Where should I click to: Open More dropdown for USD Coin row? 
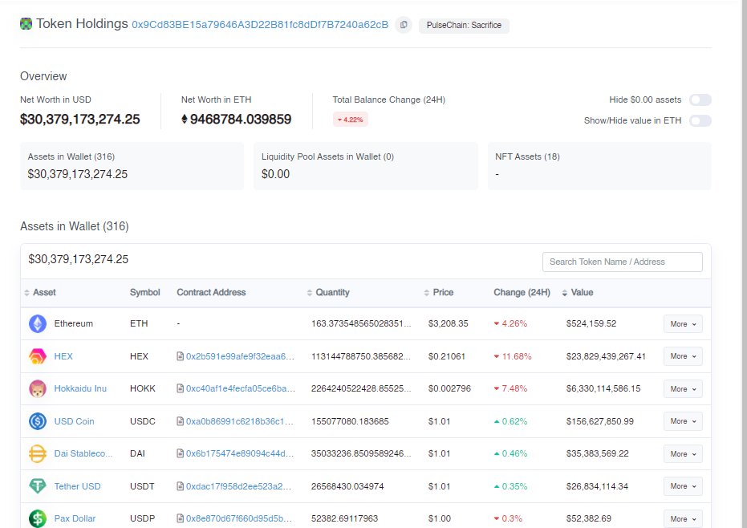683,421
